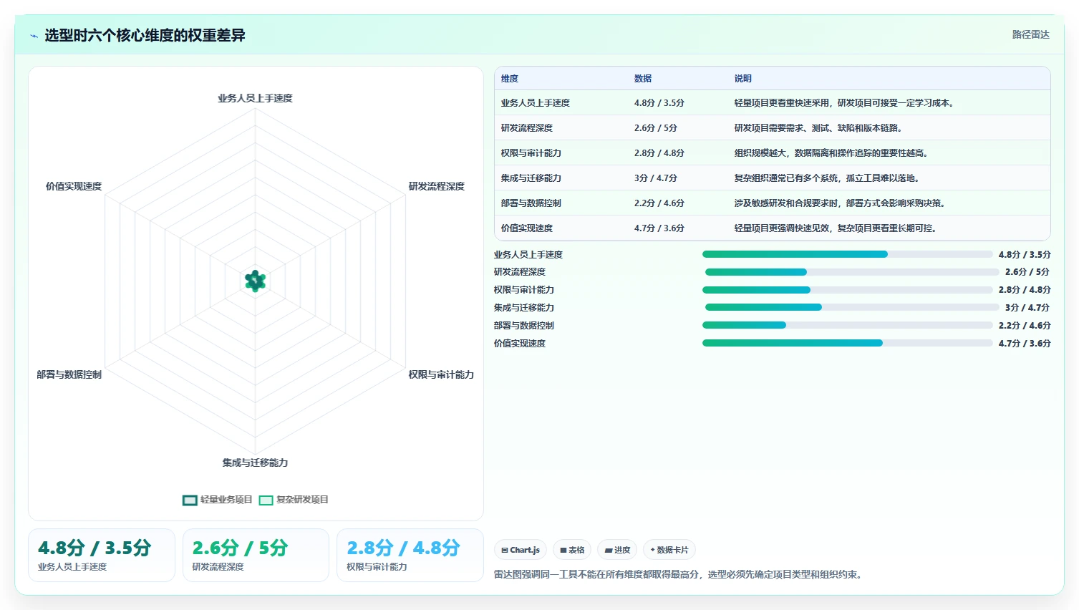
Task: Click the 部署与数据控制 progress bar
Action: coord(848,325)
